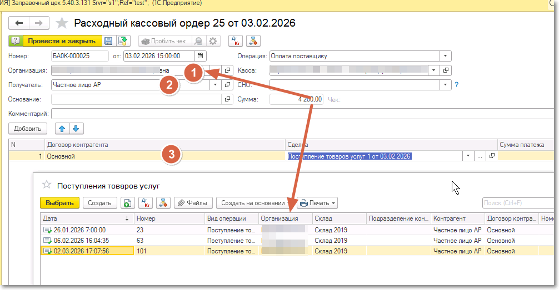Open Дт/Кт postings in top toolbar
The height and width of the screenshot is (290, 559).
(x=235, y=41)
